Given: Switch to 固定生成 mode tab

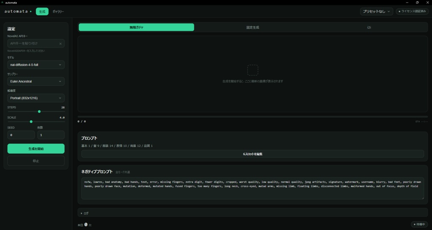Looking at the screenshot, I should click(252, 27).
